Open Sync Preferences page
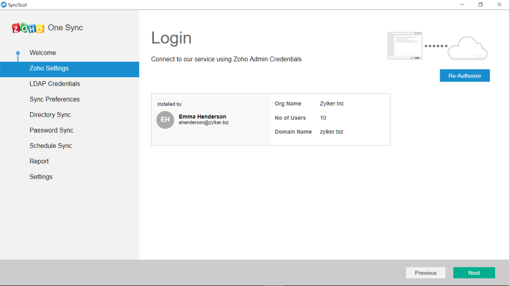The image size is (509, 286). (x=55, y=99)
